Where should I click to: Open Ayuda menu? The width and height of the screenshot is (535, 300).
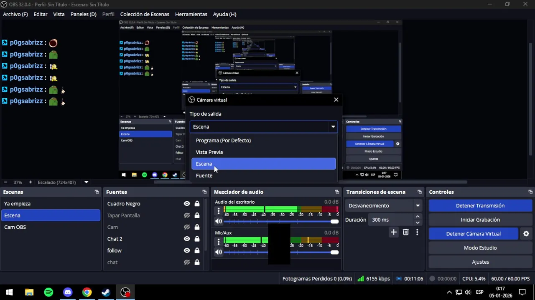(x=224, y=14)
